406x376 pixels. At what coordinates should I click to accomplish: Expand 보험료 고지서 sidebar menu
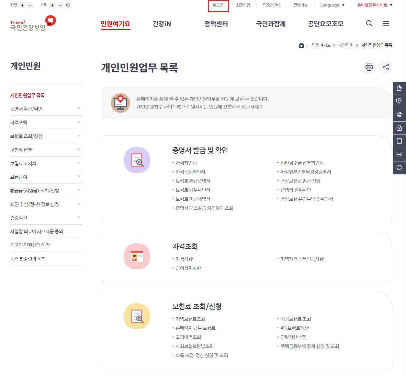point(46,163)
